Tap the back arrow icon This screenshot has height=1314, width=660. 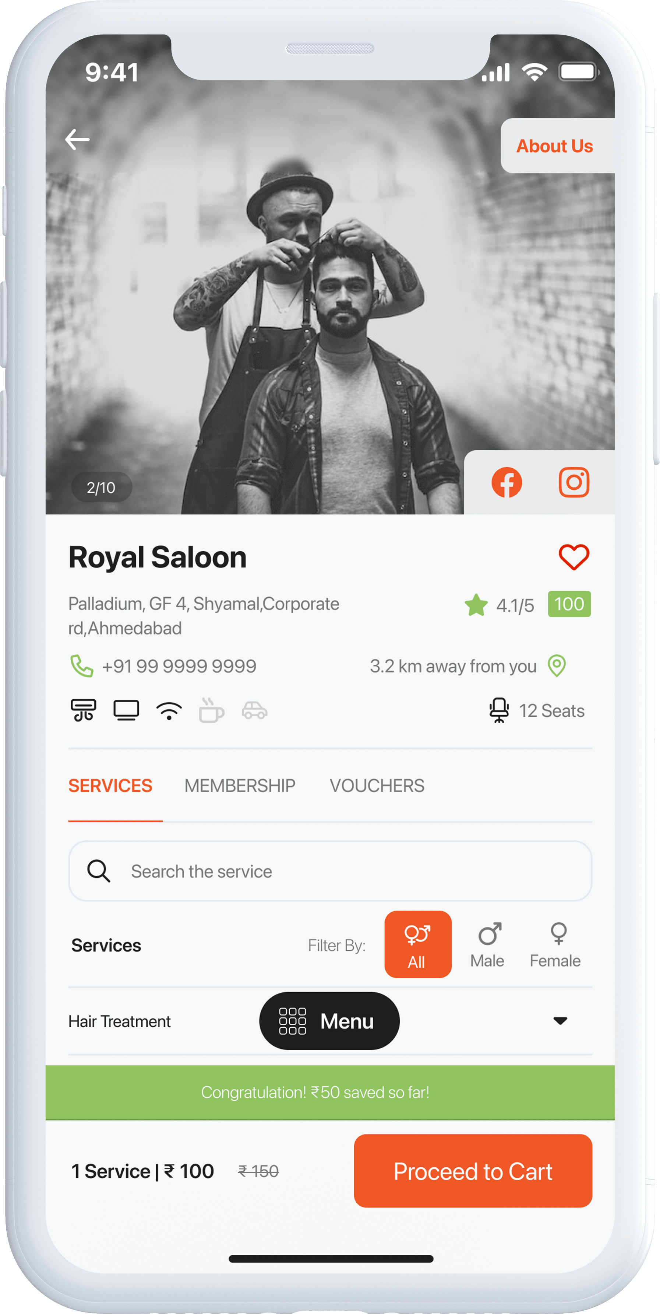pos(77,139)
